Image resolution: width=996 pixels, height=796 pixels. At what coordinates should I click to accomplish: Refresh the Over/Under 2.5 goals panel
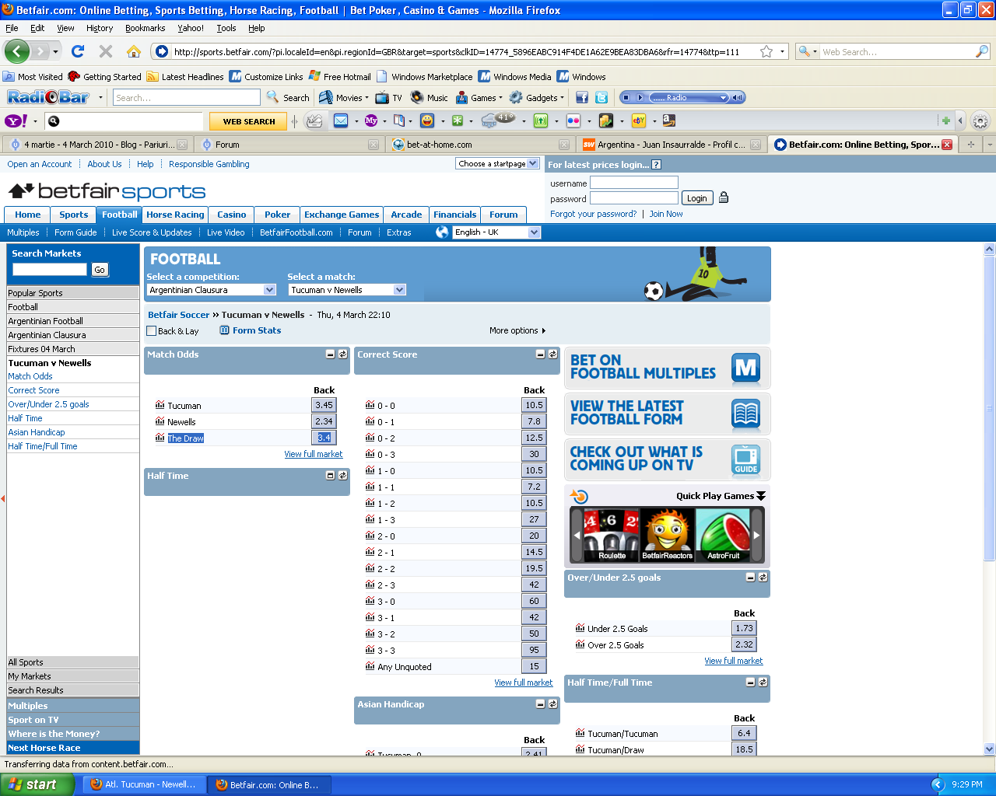[x=763, y=578]
